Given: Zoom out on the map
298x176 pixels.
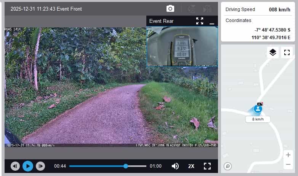Looking at the screenshot, I should coord(288,165).
